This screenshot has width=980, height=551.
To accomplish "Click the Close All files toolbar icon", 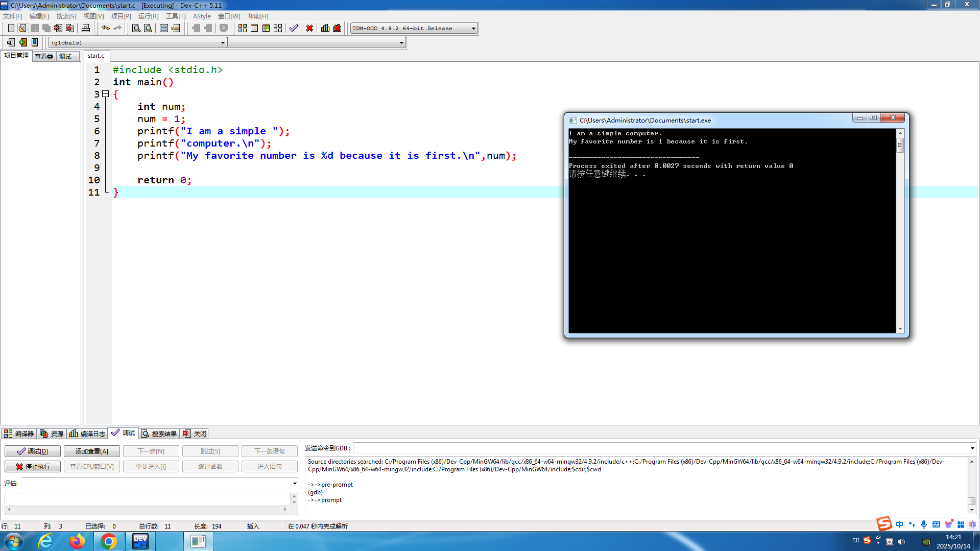I will tap(70, 28).
